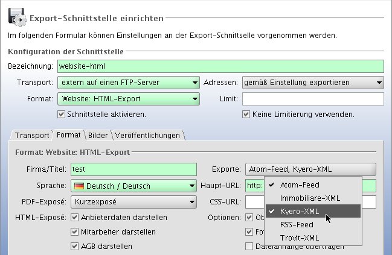Open the Sprache language dropdown
This screenshot has height=255, width=392.
pyautogui.click(x=134, y=186)
